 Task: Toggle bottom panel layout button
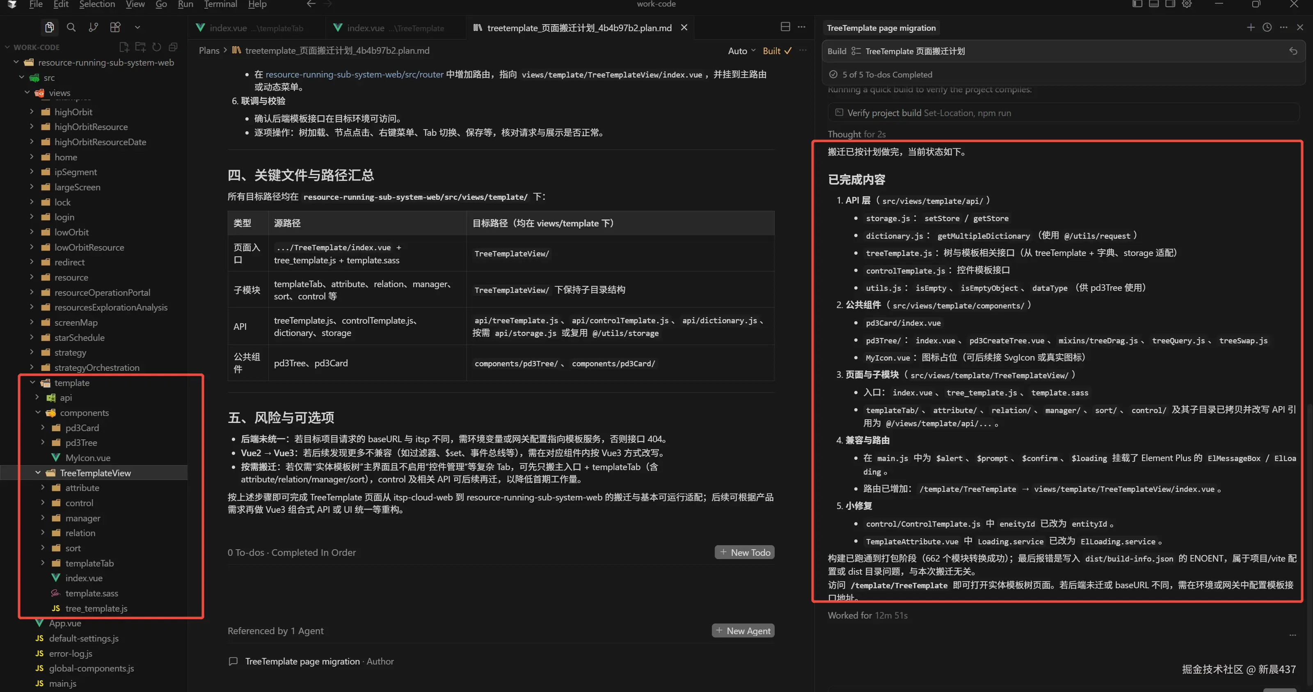point(1153,4)
